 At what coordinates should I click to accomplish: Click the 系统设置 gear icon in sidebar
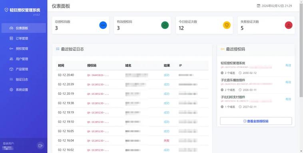[12, 89]
